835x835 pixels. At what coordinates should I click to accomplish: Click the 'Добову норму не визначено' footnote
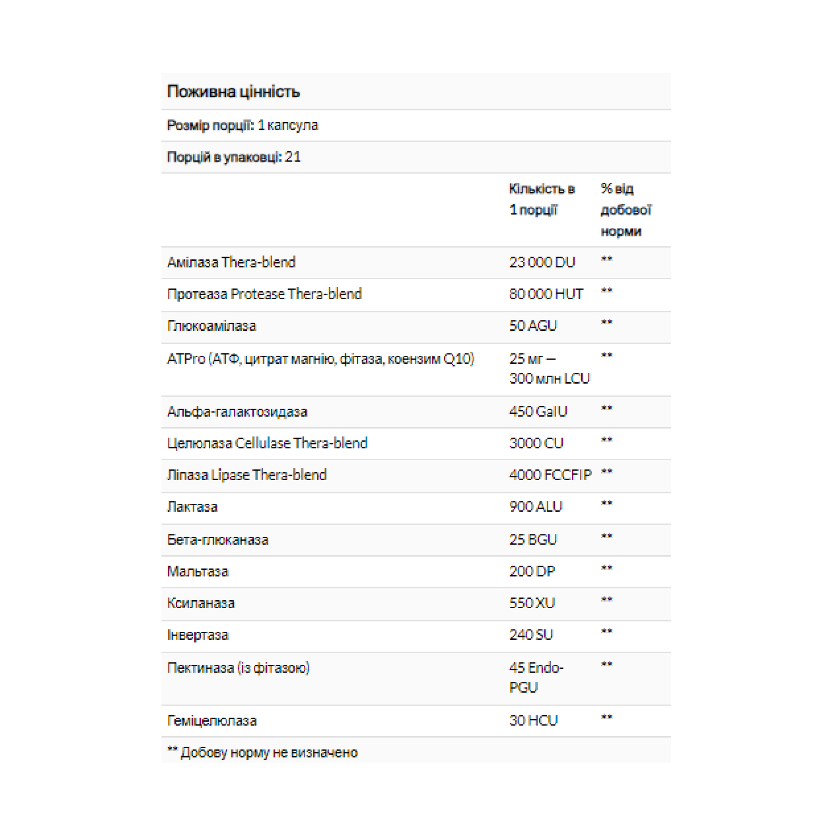(269, 752)
